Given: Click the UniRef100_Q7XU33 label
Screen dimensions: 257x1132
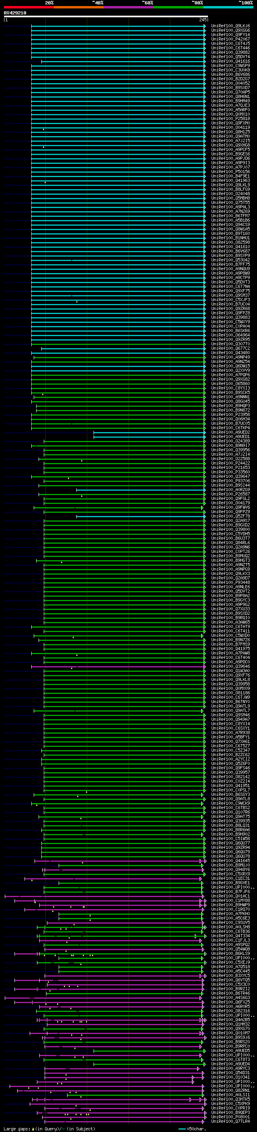Looking at the screenshot, I should pyautogui.click(x=230, y=609).
